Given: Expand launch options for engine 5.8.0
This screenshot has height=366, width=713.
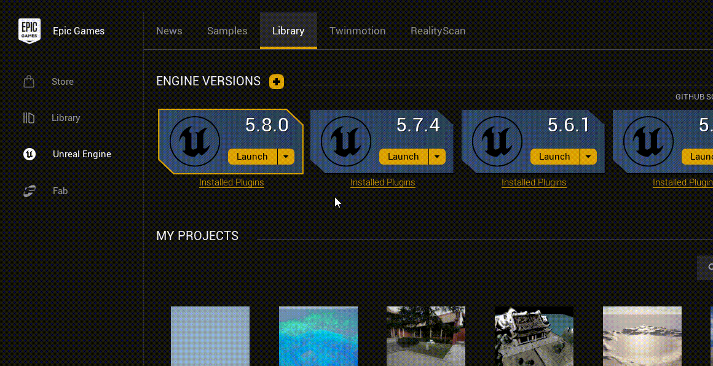Looking at the screenshot, I should [x=286, y=157].
